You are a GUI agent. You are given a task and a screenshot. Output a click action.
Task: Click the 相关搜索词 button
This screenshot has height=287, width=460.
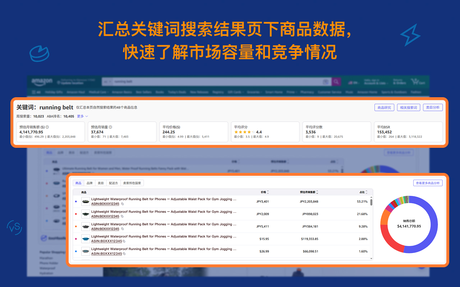[409, 107]
